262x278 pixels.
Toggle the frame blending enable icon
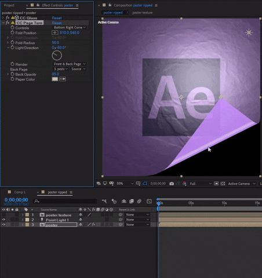tap(132, 202)
